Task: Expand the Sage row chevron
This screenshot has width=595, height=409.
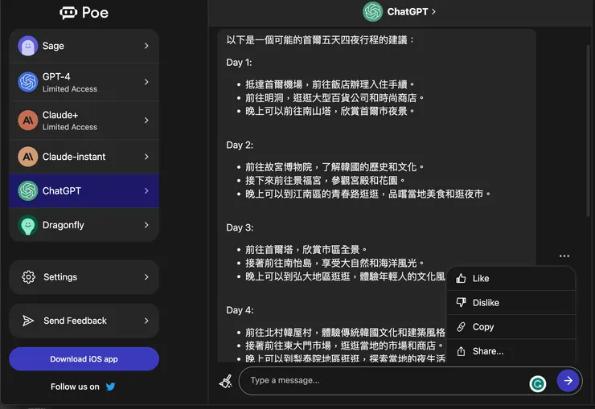Action: pyautogui.click(x=146, y=46)
